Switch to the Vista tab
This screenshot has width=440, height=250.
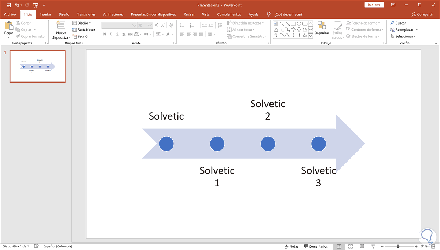206,14
